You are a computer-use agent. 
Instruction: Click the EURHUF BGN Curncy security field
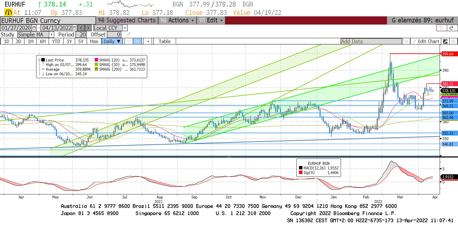pyautogui.click(x=48, y=20)
